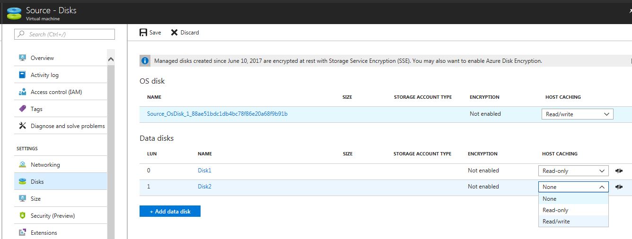Click Source - Disks title text

(x=51, y=10)
